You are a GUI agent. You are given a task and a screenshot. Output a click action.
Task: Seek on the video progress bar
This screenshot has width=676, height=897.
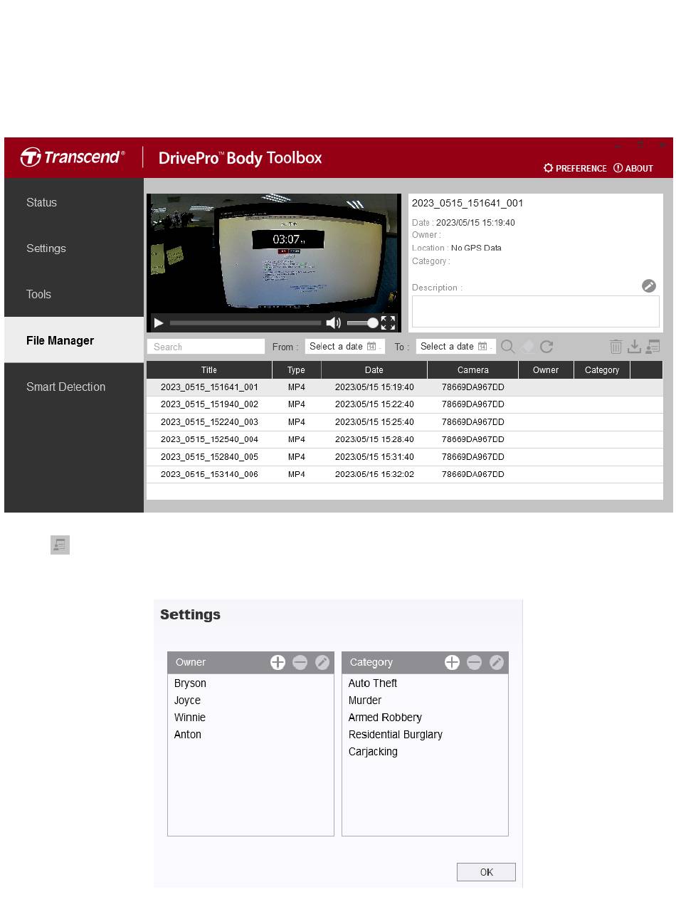point(245,323)
